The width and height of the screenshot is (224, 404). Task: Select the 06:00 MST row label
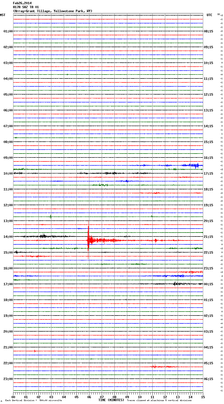pyautogui.click(x=8, y=110)
